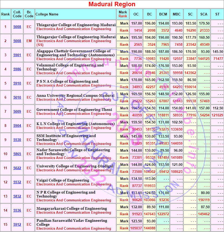This screenshot has height=232, width=224.
Task: Open college code 5532 link
Action: [x=17, y=182]
